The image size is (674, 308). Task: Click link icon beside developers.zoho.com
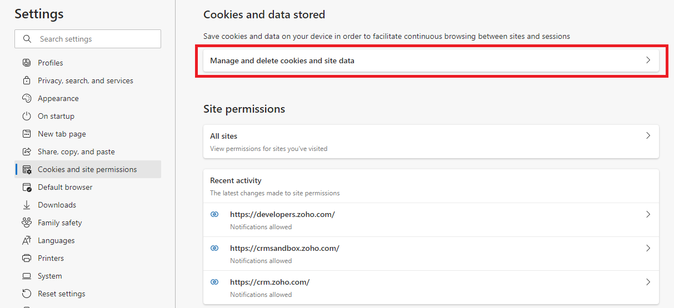pos(214,214)
